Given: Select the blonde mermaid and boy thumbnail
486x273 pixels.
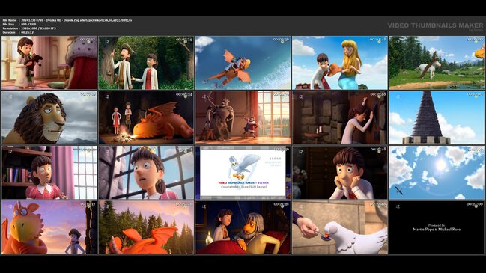Looking at the screenshot, I should point(340,63).
